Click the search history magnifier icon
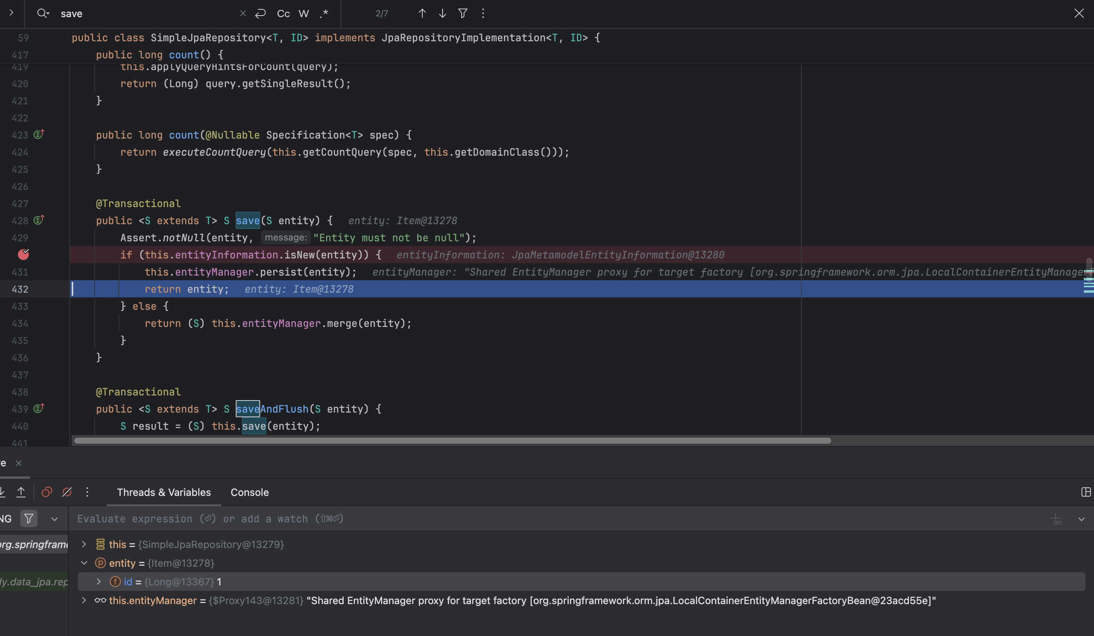This screenshot has width=1094, height=636. click(x=42, y=14)
